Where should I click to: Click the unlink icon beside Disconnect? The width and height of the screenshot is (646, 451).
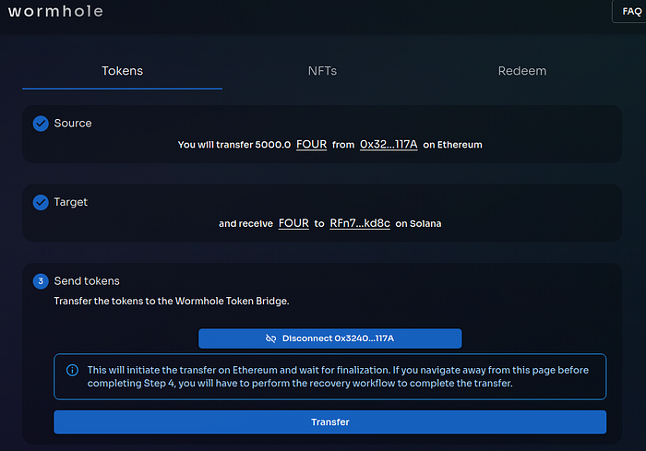[x=271, y=338]
